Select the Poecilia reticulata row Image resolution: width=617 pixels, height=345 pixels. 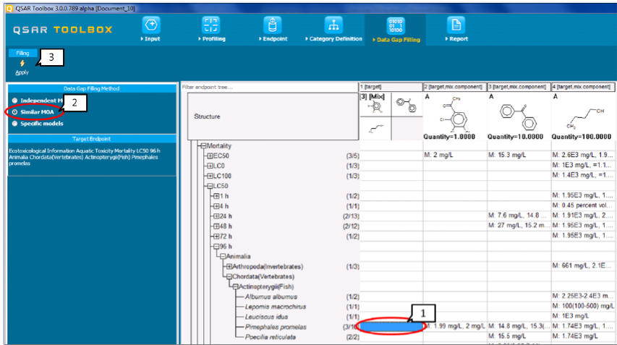coord(271,337)
